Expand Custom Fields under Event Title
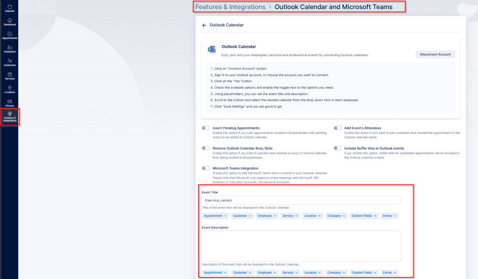Screen dimensions: 478x279 [x=364, y=216]
